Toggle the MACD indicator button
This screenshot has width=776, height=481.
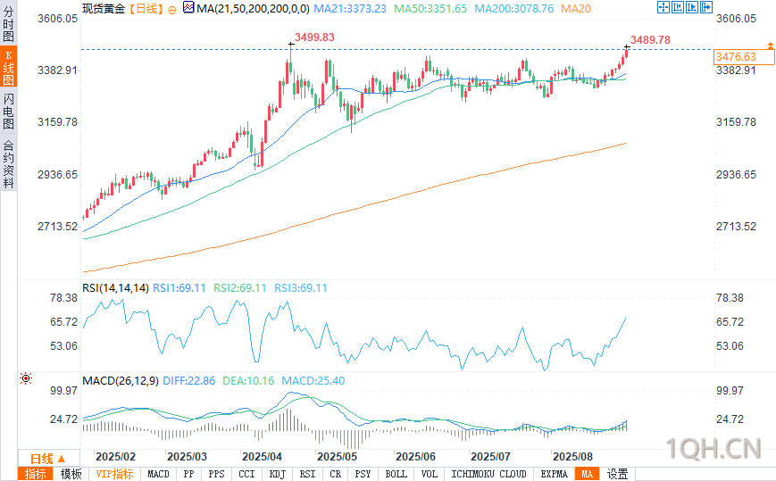point(158,474)
